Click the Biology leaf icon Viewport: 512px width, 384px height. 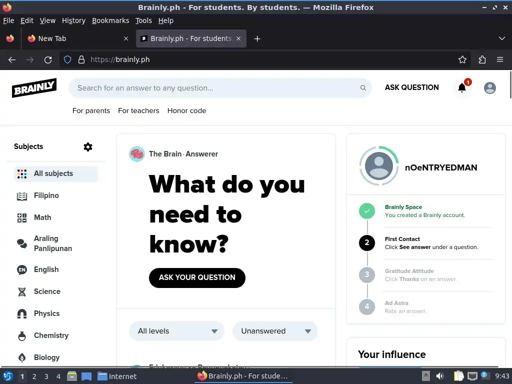click(x=22, y=357)
